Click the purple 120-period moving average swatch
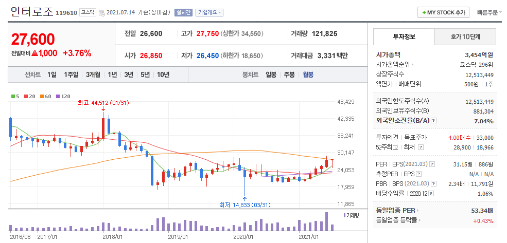This screenshot has height=243, width=507. [58, 96]
